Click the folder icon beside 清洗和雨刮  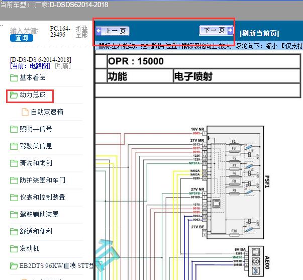tap(14, 163)
